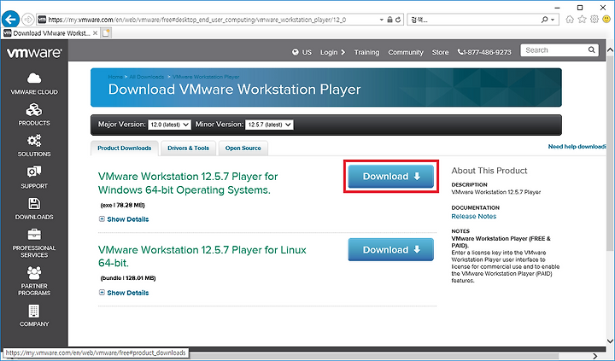Screen dimensions: 615x361
Task: Open the address bar history dropdown arrow
Action: [x=381, y=20]
